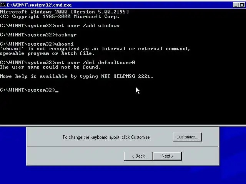Image resolution: width=246 pixels, height=184 pixels.
Task: Return with the Back button
Action: pyautogui.click(x=138, y=156)
